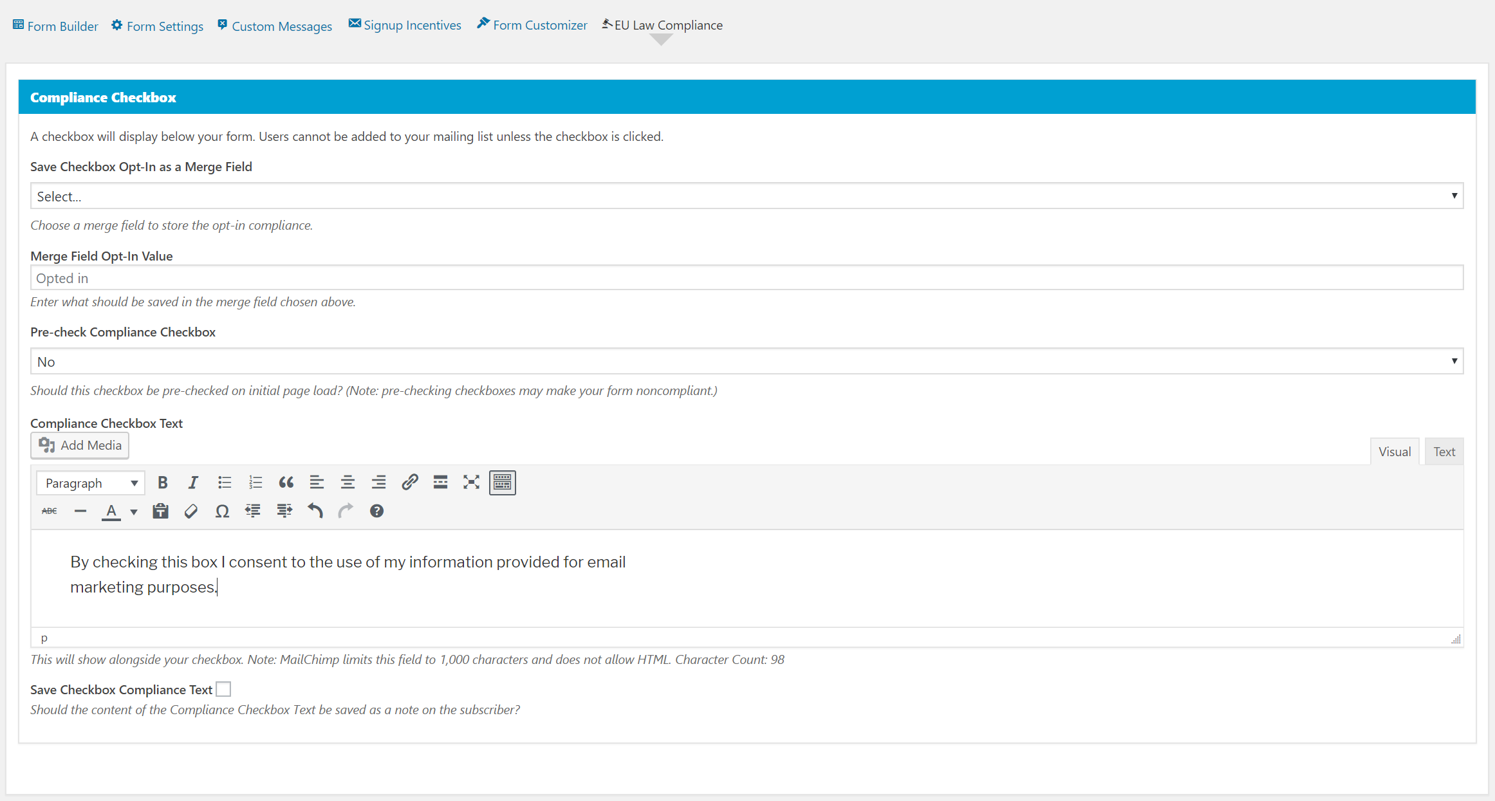Apply italic formatting
Screen dimensions: 1495x801
click(193, 483)
